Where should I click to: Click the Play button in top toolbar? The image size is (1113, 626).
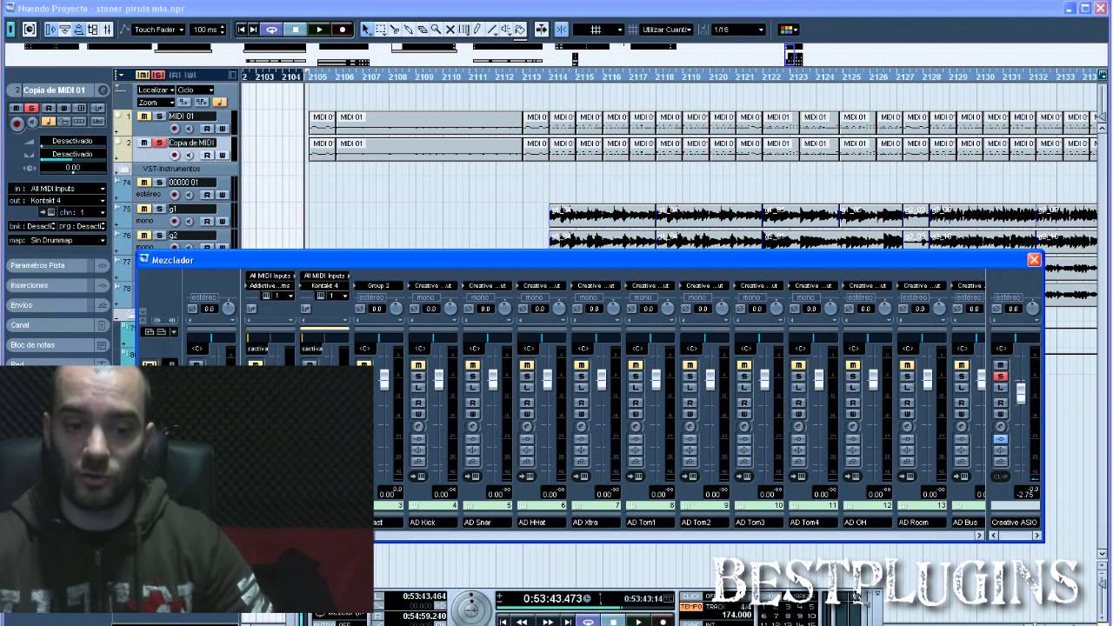click(x=319, y=30)
